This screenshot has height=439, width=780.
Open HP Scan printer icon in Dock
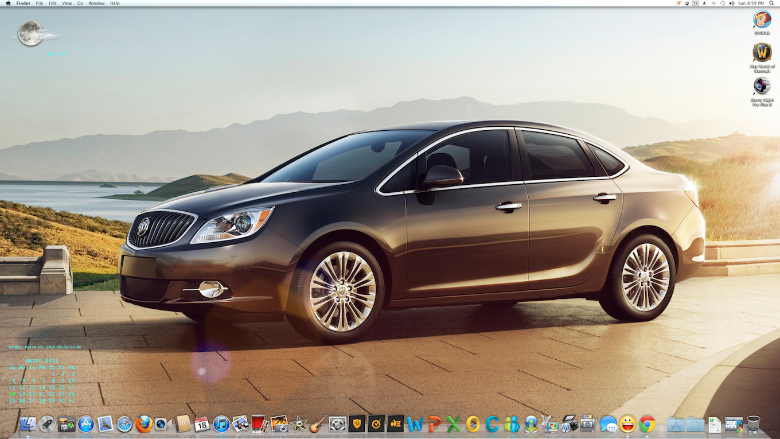click(x=570, y=424)
